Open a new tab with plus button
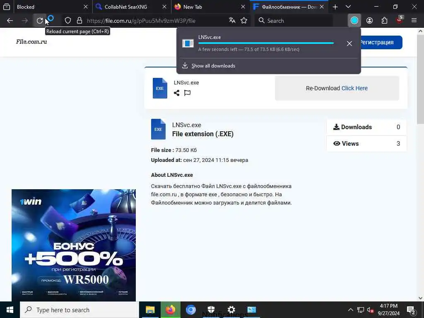 point(335,7)
